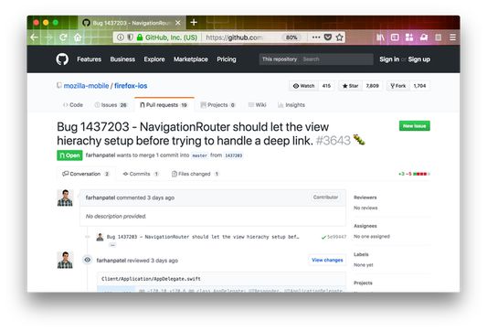Toggle the sidebar icon in Firefox toolbar
The height and width of the screenshot is (331, 487).
pos(395,37)
